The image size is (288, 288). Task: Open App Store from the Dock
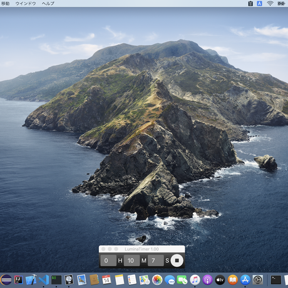pyautogui.click(x=245, y=280)
